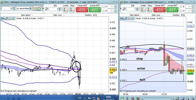Expand trading toolbar arrow in left window

(x=43, y=9)
